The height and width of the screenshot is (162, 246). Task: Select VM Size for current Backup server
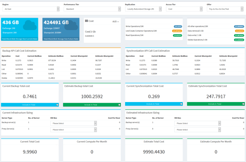click(73, 123)
